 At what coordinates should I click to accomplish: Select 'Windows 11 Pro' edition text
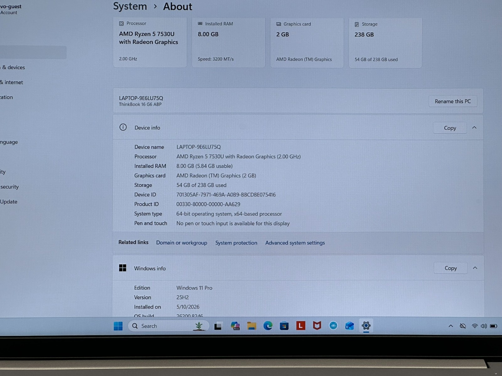(194, 288)
